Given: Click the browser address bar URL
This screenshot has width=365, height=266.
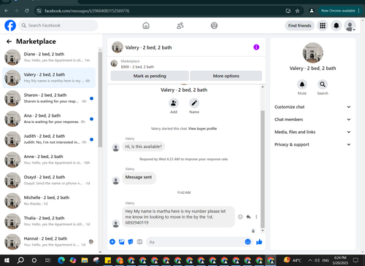Looking at the screenshot, I should pos(87,11).
